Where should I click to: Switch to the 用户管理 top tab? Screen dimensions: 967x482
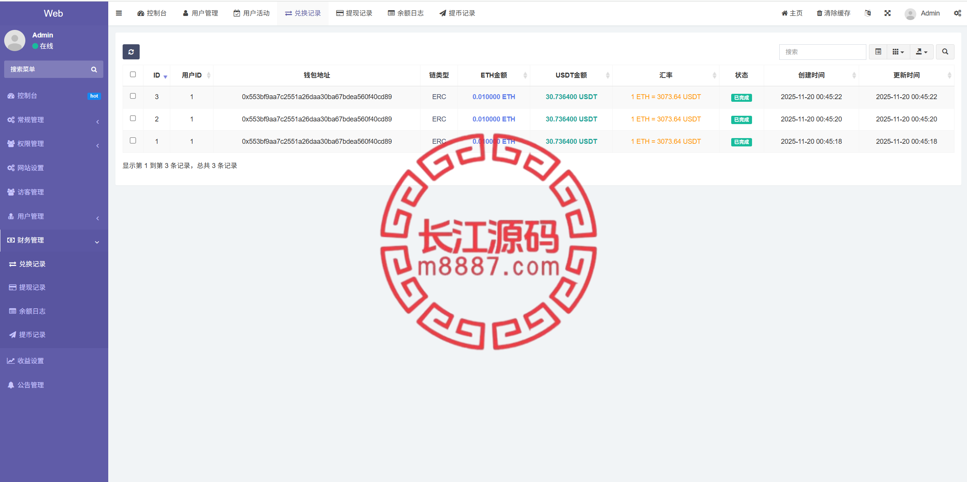tap(201, 13)
